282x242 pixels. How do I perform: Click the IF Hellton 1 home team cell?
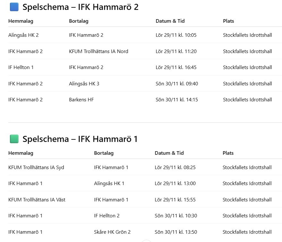click(21, 67)
